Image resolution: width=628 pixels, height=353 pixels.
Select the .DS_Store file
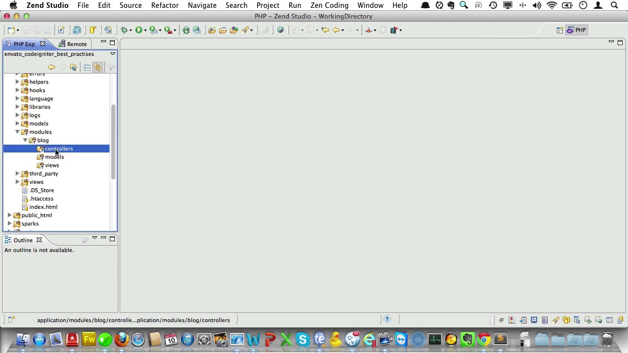coord(42,190)
